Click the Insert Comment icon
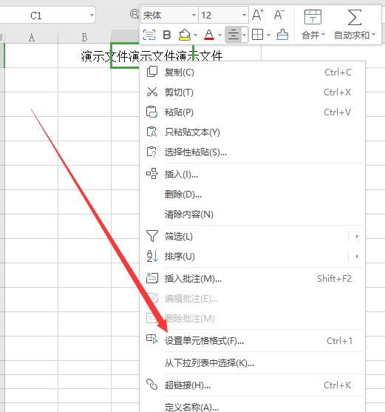The image size is (385, 412). 152,278
